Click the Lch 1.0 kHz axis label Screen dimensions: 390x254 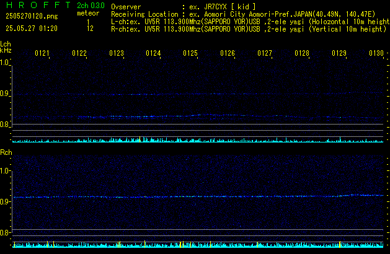point(4,63)
